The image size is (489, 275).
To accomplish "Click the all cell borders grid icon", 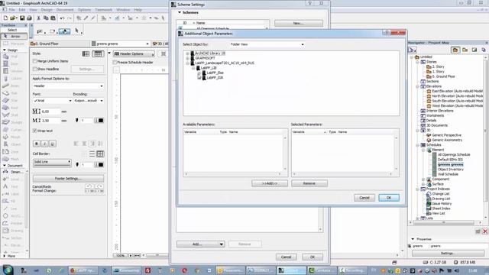I will pyautogui.click(x=100, y=154).
